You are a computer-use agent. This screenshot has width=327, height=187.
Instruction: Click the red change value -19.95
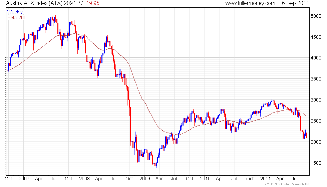[92, 3]
